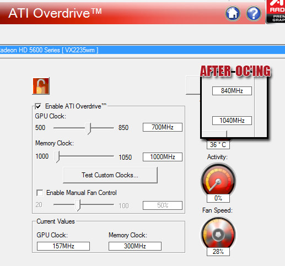Click the Fan Speed gauge dial
Viewport: 285px width, 266px height.
click(x=218, y=233)
